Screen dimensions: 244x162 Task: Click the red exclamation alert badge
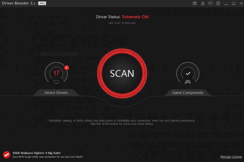[x=67, y=68]
